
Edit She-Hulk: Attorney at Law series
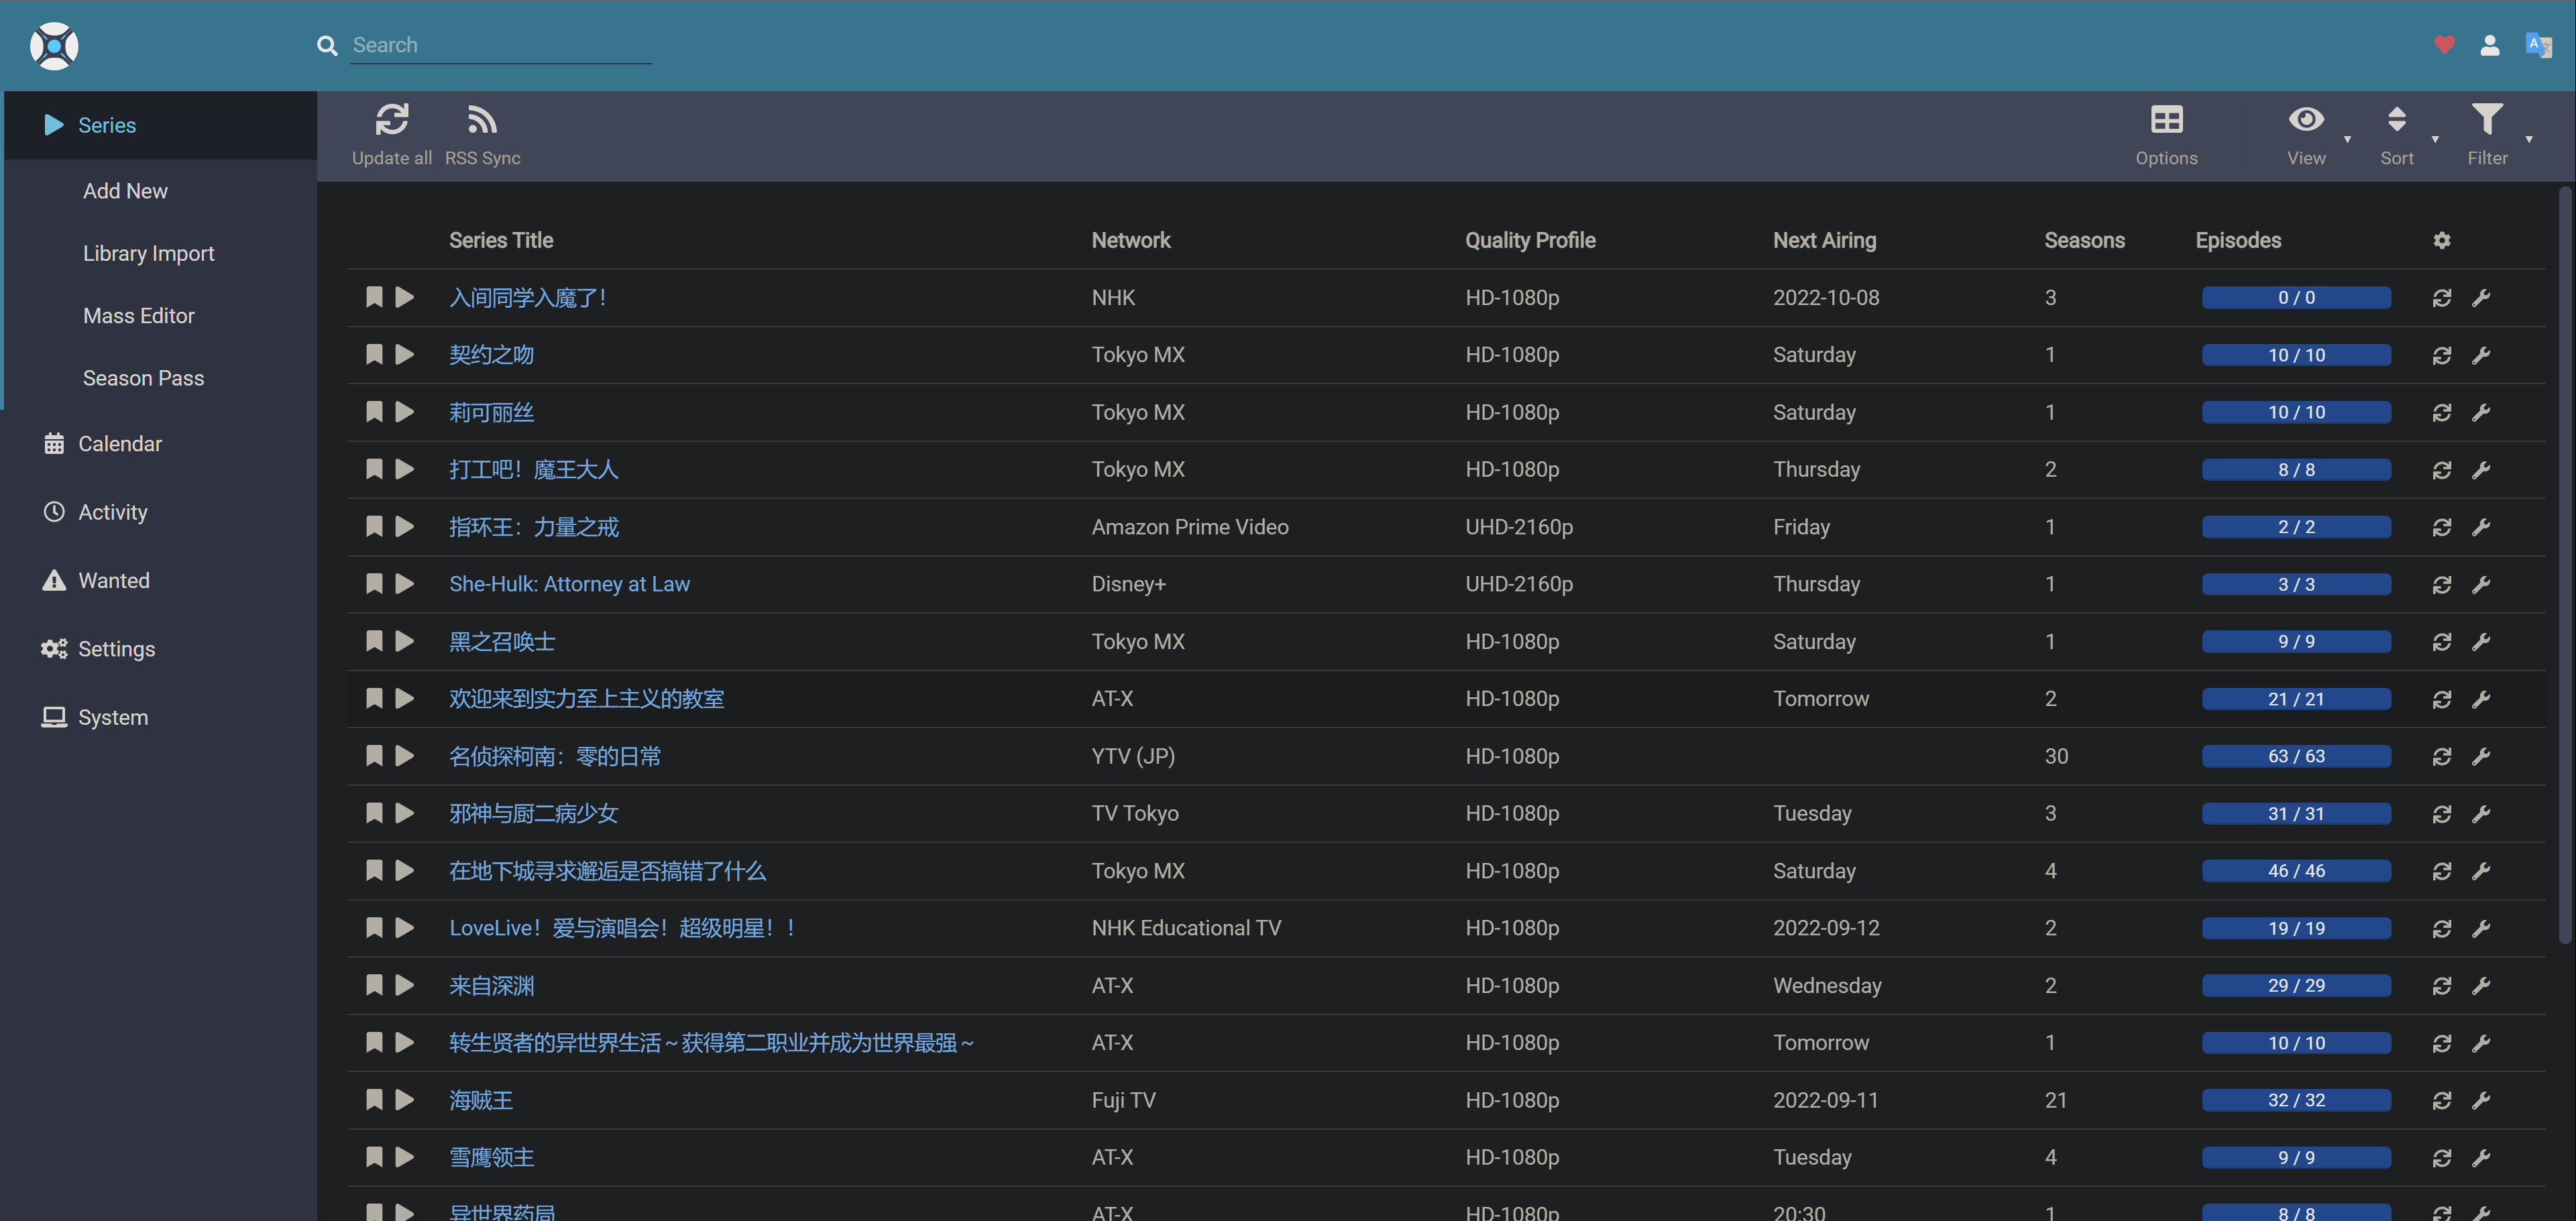pyautogui.click(x=2481, y=584)
